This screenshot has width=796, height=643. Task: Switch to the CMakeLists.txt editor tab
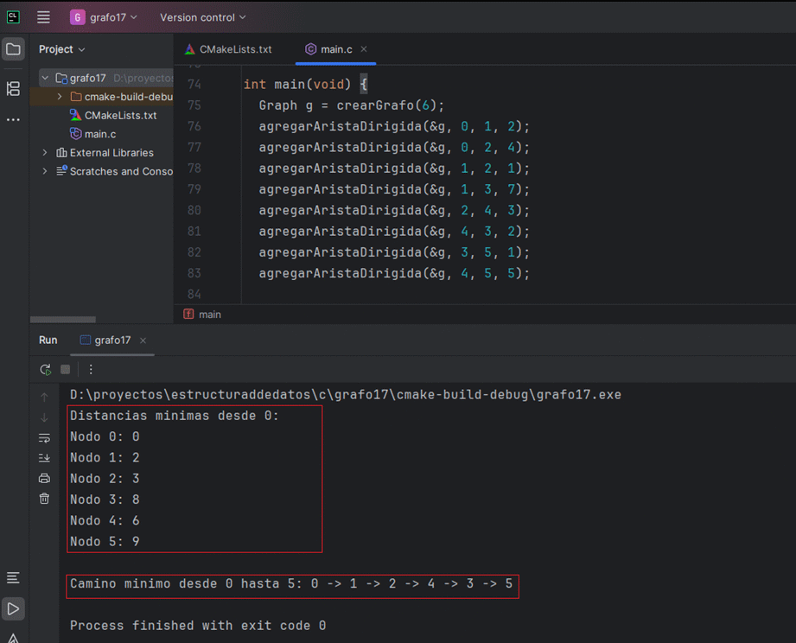click(x=228, y=49)
